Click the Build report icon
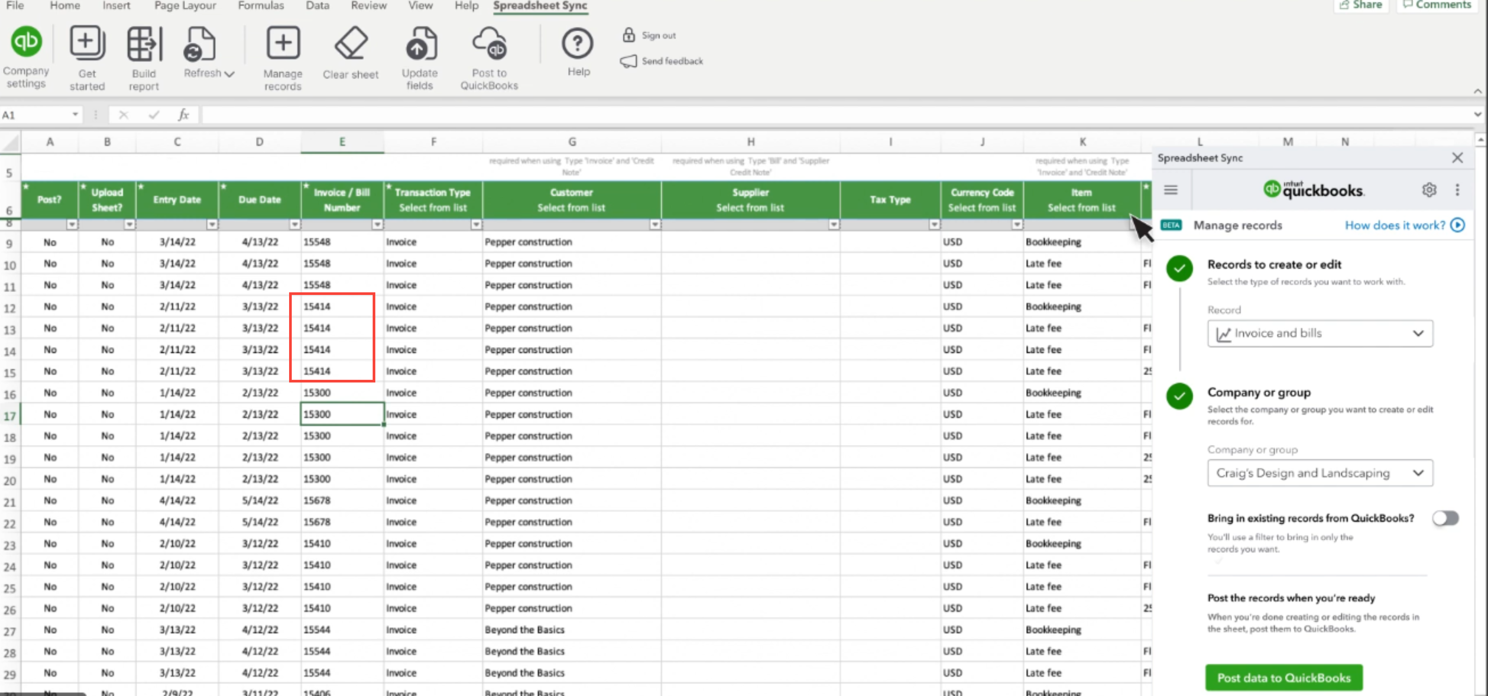 (x=144, y=44)
